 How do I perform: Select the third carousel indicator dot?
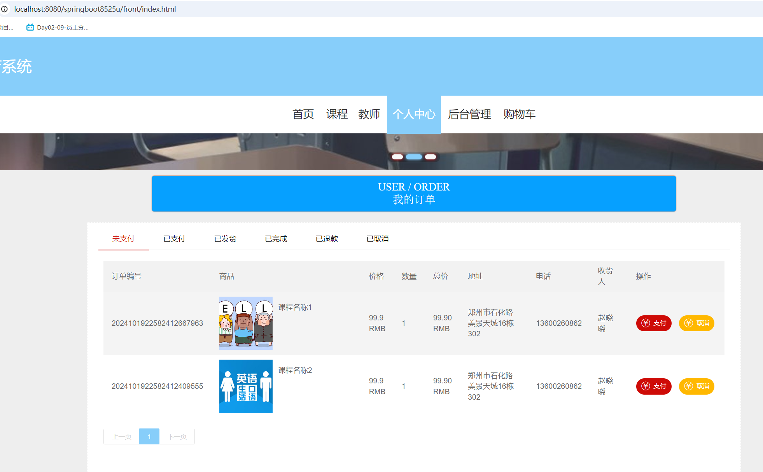(430, 157)
